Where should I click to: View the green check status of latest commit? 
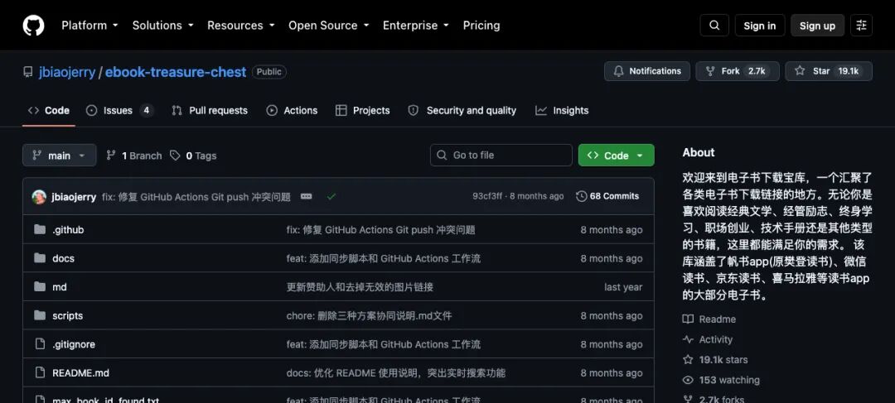point(331,197)
